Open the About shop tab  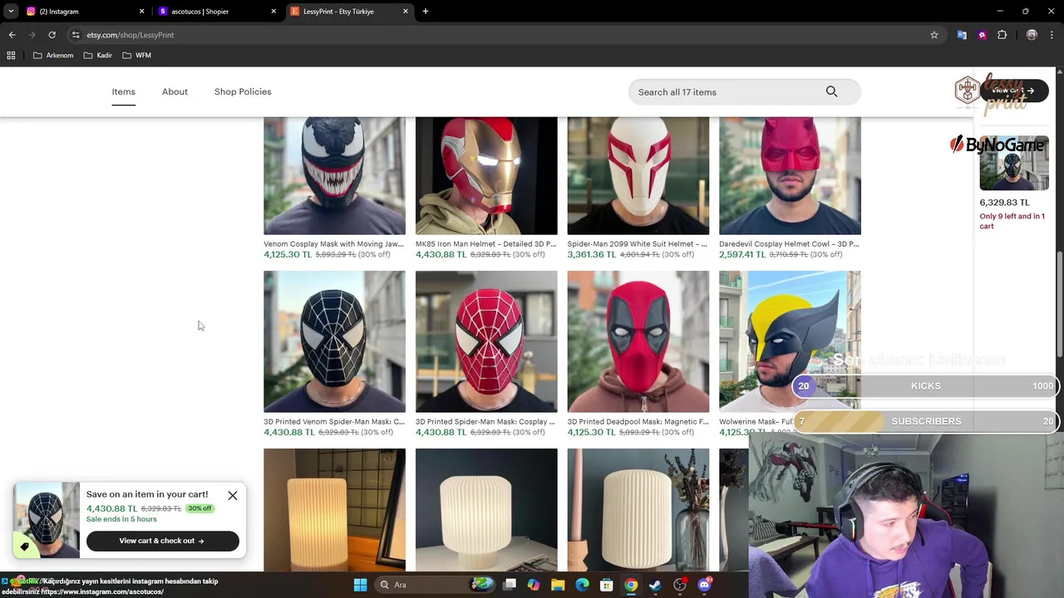tap(175, 92)
